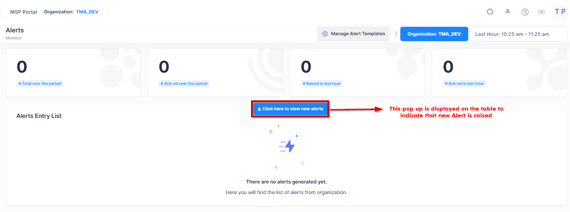Viewport: 570px width, 212px height.
Task: Open the blue Organization: TMA_DEV selector
Action: (x=434, y=34)
